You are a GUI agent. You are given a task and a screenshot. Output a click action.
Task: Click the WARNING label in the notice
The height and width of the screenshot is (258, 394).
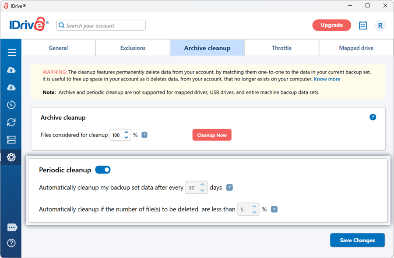(55, 72)
